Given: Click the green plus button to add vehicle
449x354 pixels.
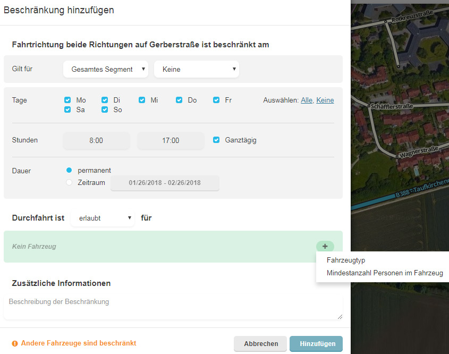Looking at the screenshot, I should [x=325, y=246].
